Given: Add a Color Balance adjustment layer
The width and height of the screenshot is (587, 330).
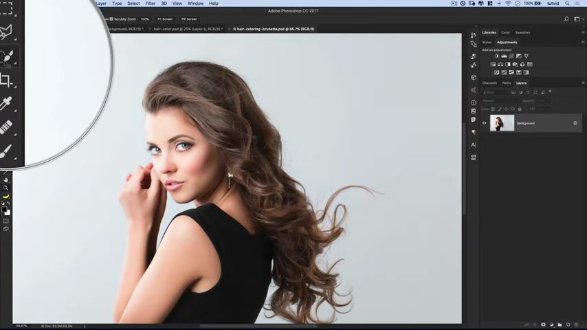Looking at the screenshot, I should 500,65.
